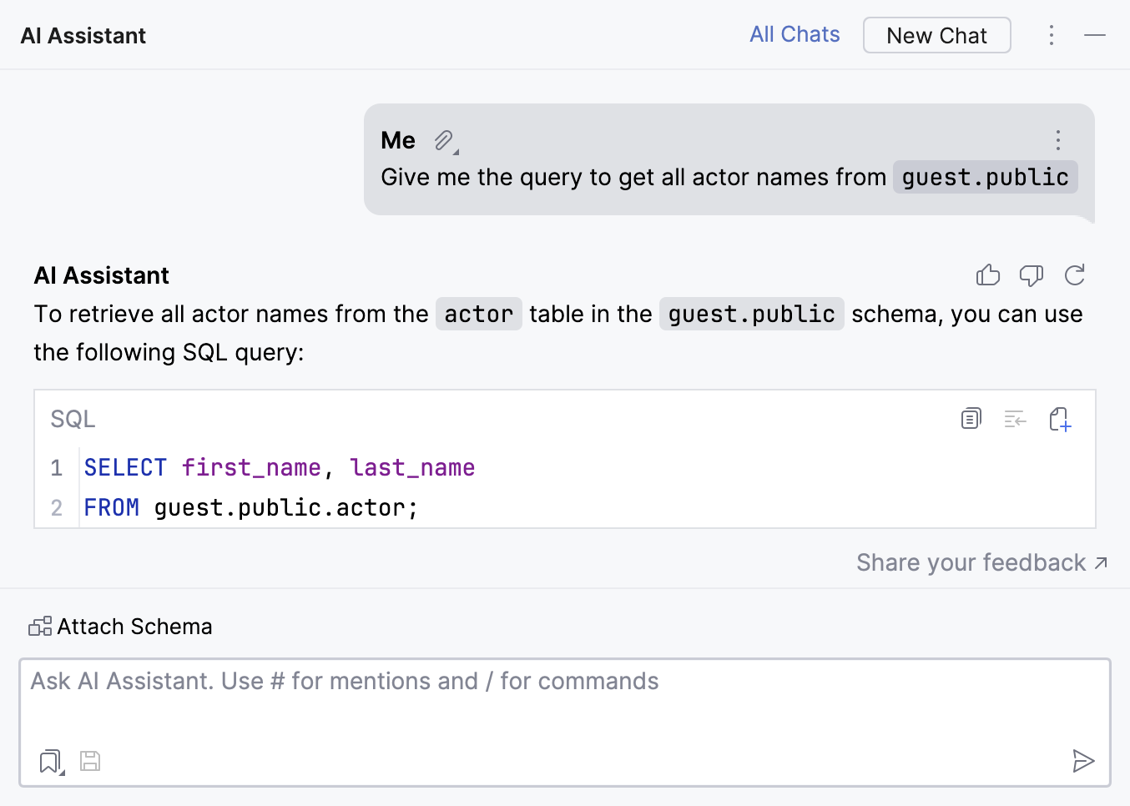Open the prompt library bookmark icon

(51, 761)
